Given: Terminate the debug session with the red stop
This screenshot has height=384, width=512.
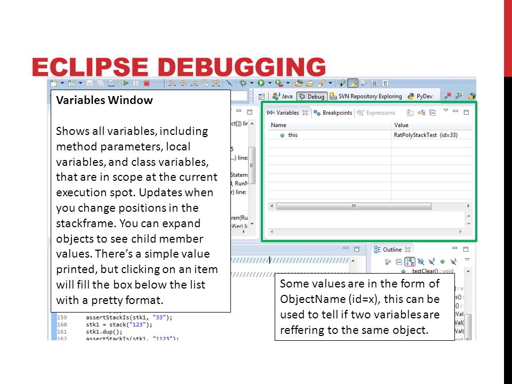Looking at the screenshot, I should click(147, 83).
